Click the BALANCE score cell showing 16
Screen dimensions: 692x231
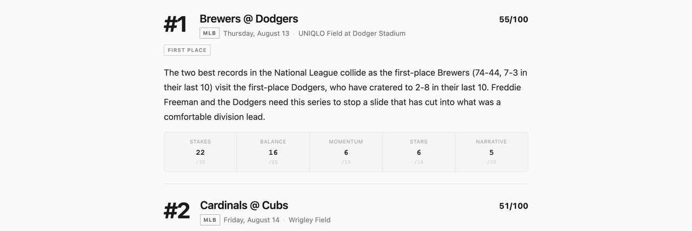click(273, 152)
